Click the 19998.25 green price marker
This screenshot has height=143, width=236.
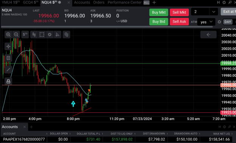point(228,63)
